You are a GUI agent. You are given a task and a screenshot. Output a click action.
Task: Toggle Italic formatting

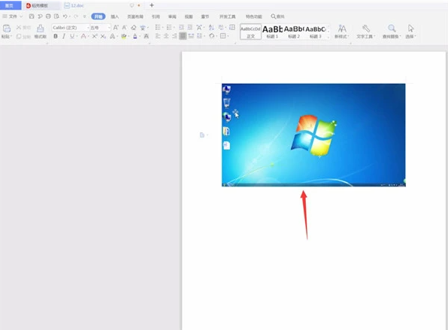(x=64, y=36)
